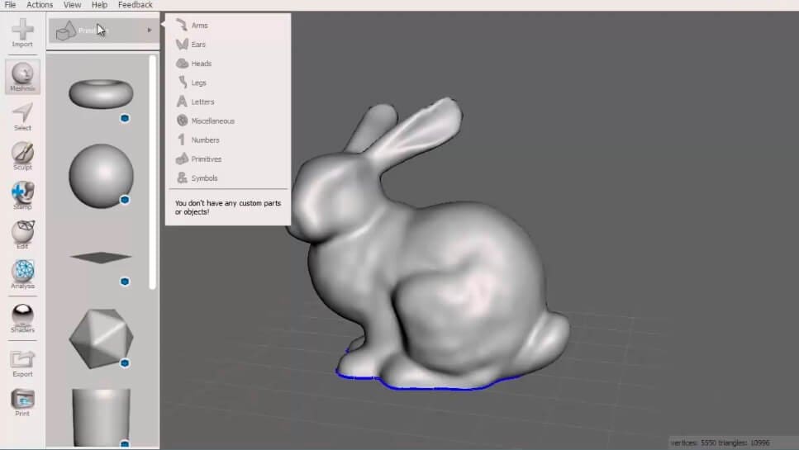Open the File menu

point(10,5)
